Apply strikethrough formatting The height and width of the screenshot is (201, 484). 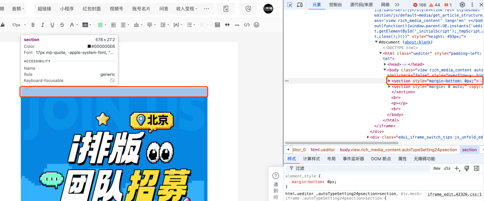tap(62, 25)
